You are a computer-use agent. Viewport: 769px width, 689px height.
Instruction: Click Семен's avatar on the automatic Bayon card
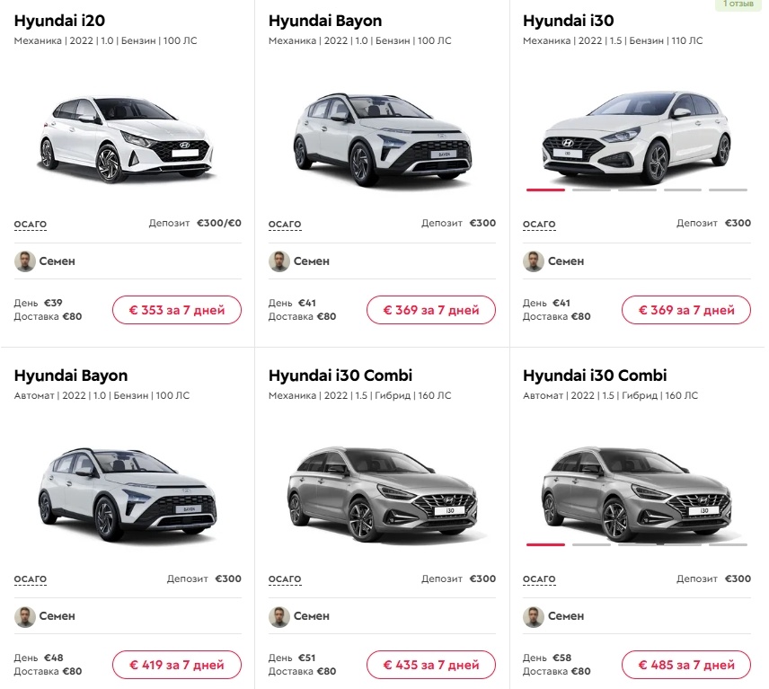(25, 615)
